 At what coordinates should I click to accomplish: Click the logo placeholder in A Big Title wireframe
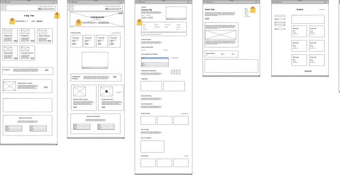tap(4, 8)
